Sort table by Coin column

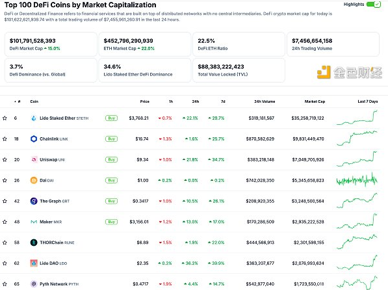pyautogui.click(x=34, y=101)
